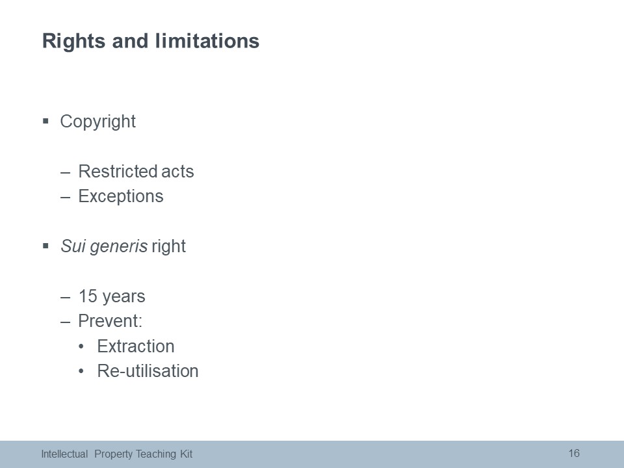Viewport: 624px width, 468px height.
Task: Click the dash before Prevent:
Action: coord(65,323)
